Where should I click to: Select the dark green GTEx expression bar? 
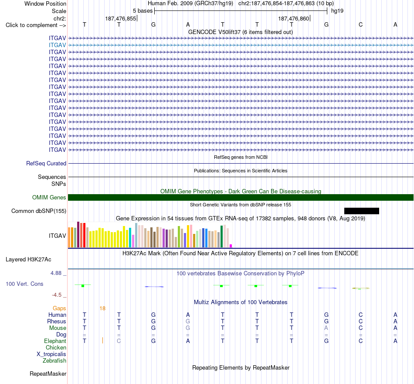click(x=221, y=237)
